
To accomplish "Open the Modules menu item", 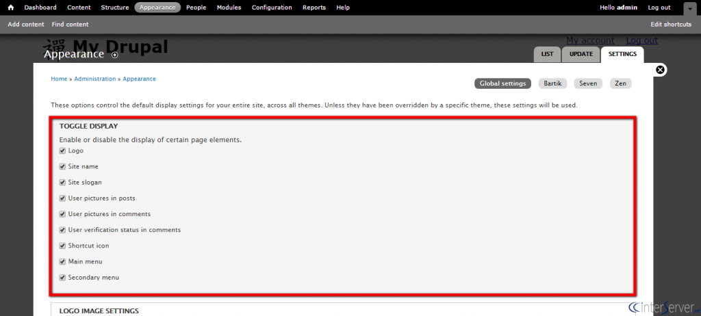I will pyautogui.click(x=229, y=8).
